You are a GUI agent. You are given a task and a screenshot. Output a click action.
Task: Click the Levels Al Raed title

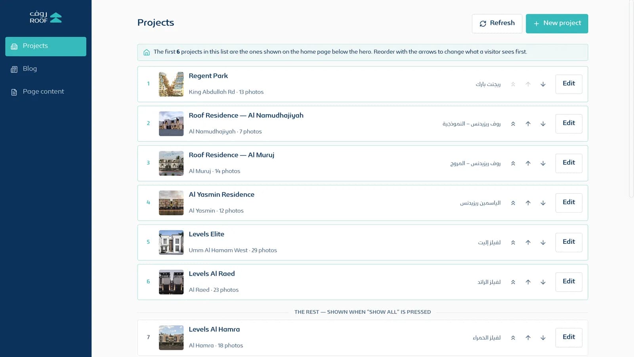tap(212, 274)
